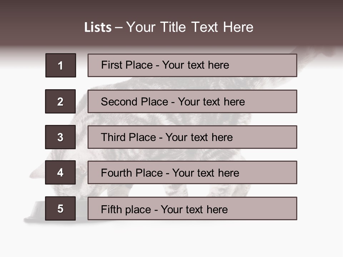Screen dimensions: 343x257
Task: Select the "First Place" text bar
Action: (192, 65)
